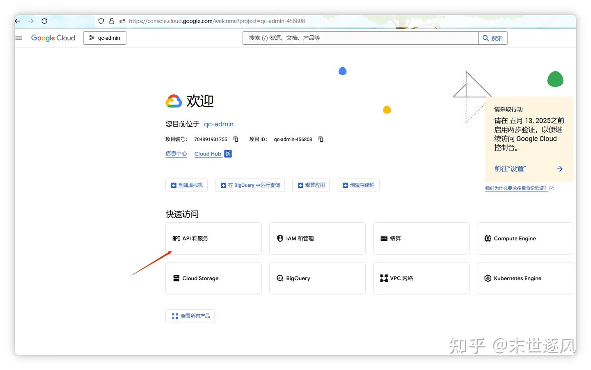Viewport: 591px width, 370px height.
Task: Reload the current page
Action: (45, 21)
